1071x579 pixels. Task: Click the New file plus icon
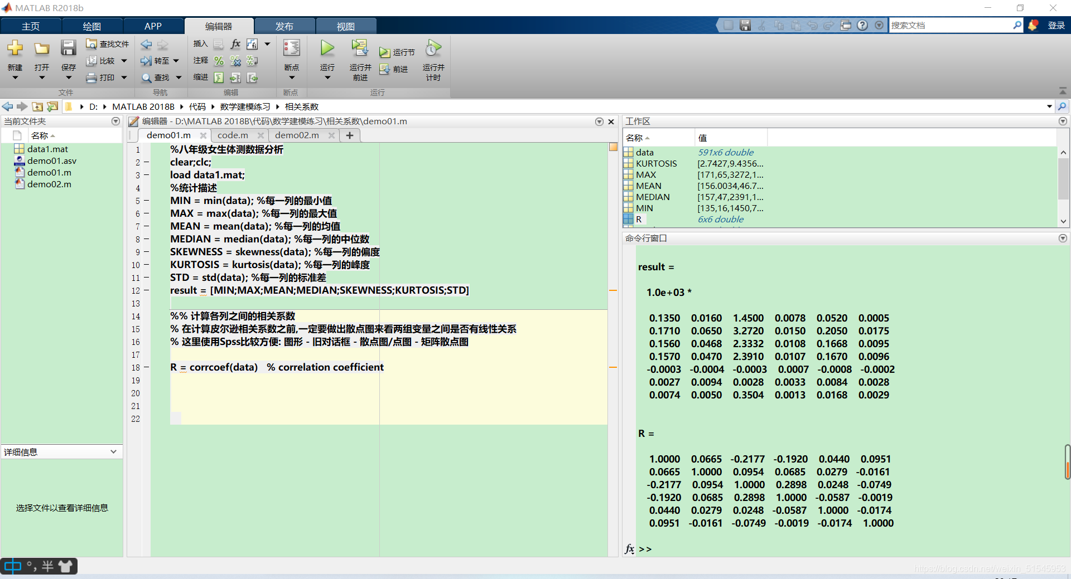point(15,48)
